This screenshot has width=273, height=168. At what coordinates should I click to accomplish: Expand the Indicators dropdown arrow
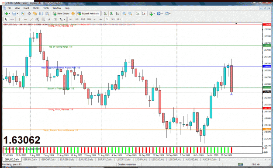[154, 14]
